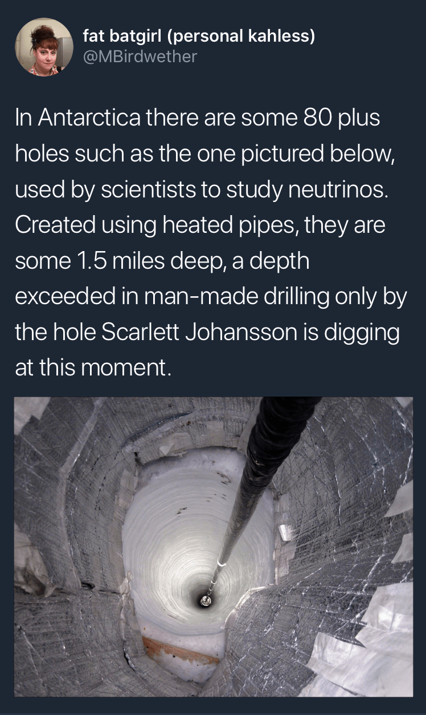Image resolution: width=426 pixels, height=715 pixels.
Task: Click the words at this moment
Action: click(92, 366)
